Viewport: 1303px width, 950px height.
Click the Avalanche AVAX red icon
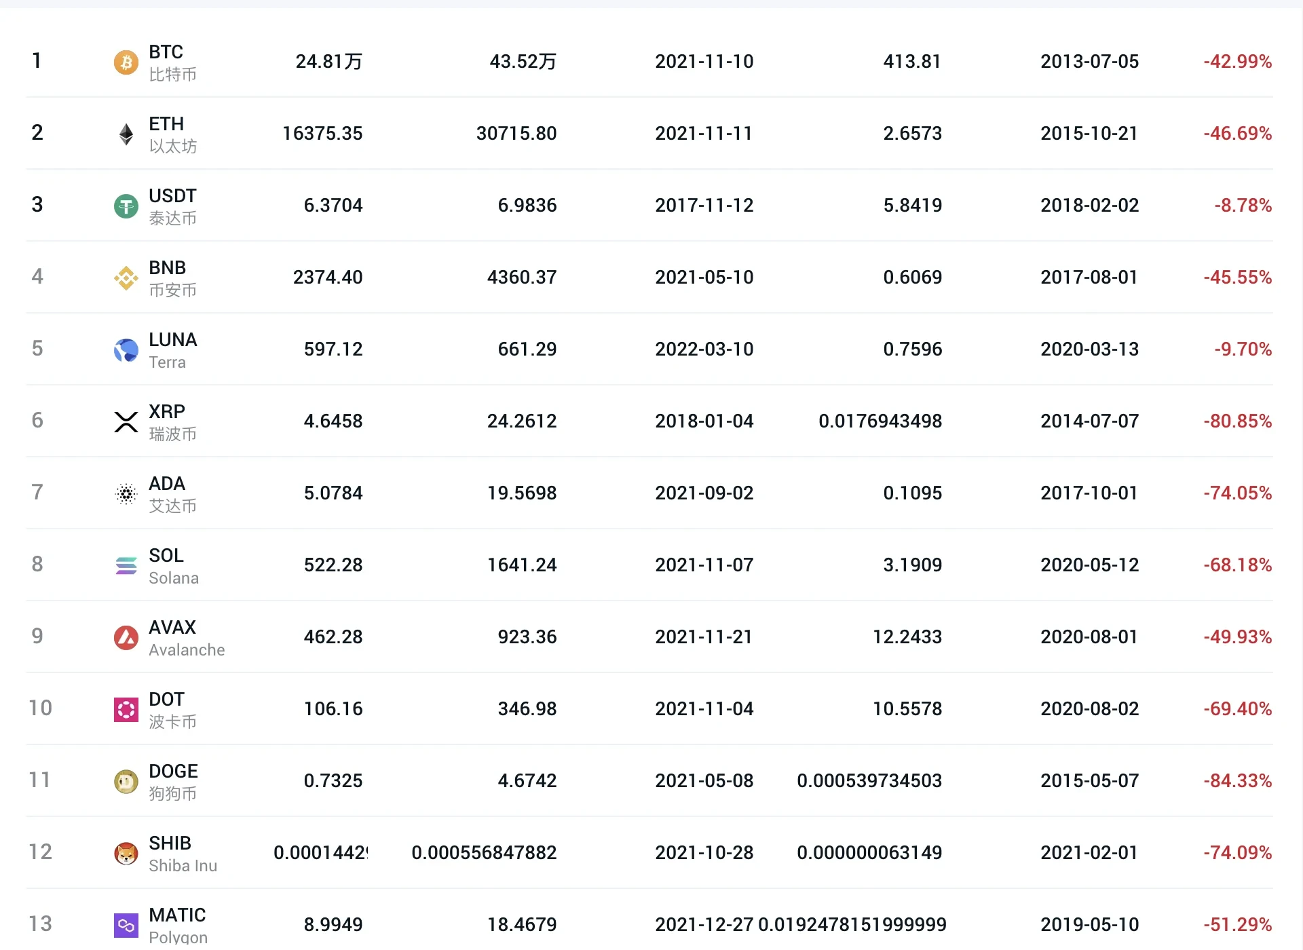126,638
